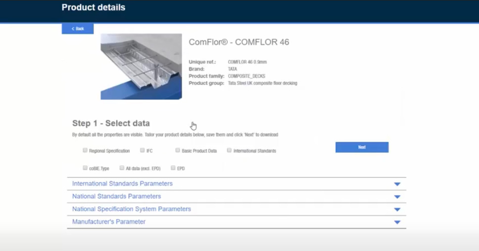The image size is (479, 251).
Task: Enable the All data (excl. EPD) checkbox
Action: [x=122, y=168]
